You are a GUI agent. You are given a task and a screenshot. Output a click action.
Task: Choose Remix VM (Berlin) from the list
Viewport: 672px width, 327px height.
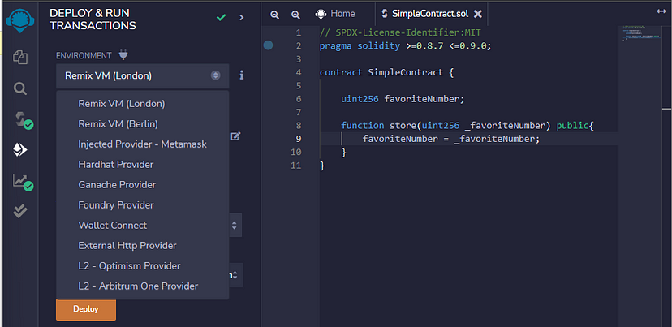coord(142,124)
